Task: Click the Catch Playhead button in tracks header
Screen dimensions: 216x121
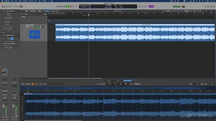Action: [57, 11]
